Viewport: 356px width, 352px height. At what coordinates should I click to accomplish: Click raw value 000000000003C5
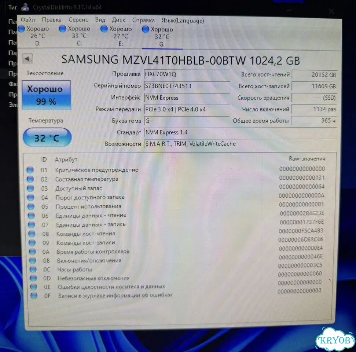(300, 265)
